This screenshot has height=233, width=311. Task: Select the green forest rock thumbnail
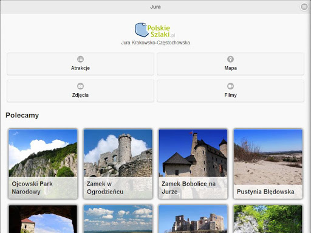click(268, 219)
